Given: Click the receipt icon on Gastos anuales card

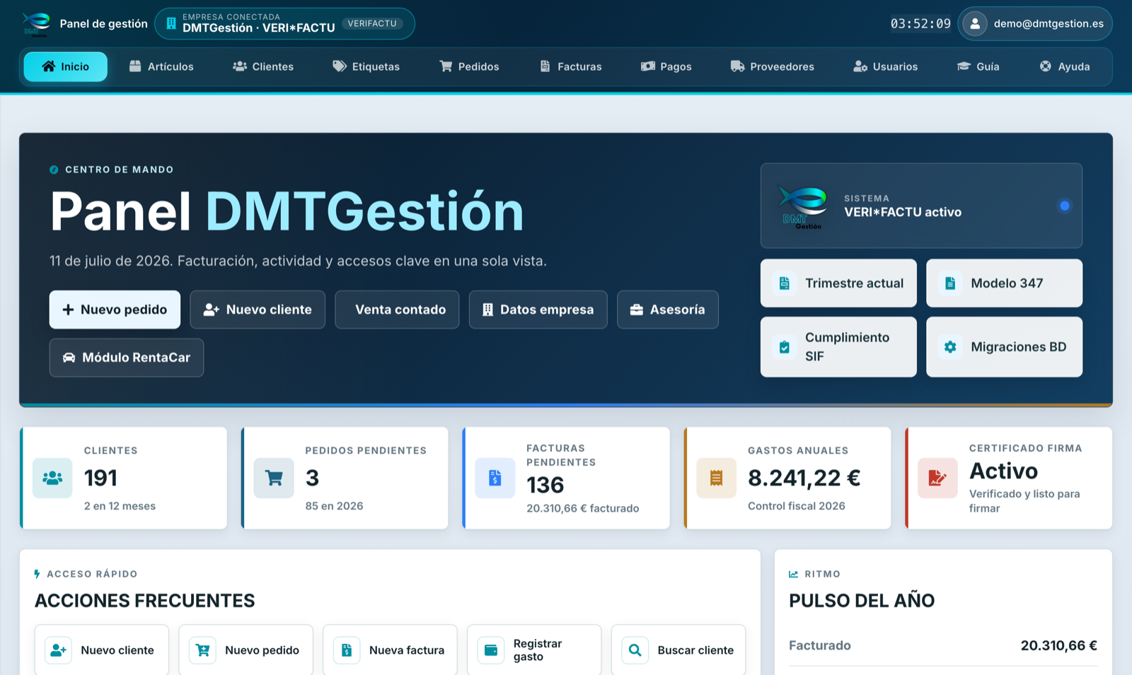Looking at the screenshot, I should 717,479.
